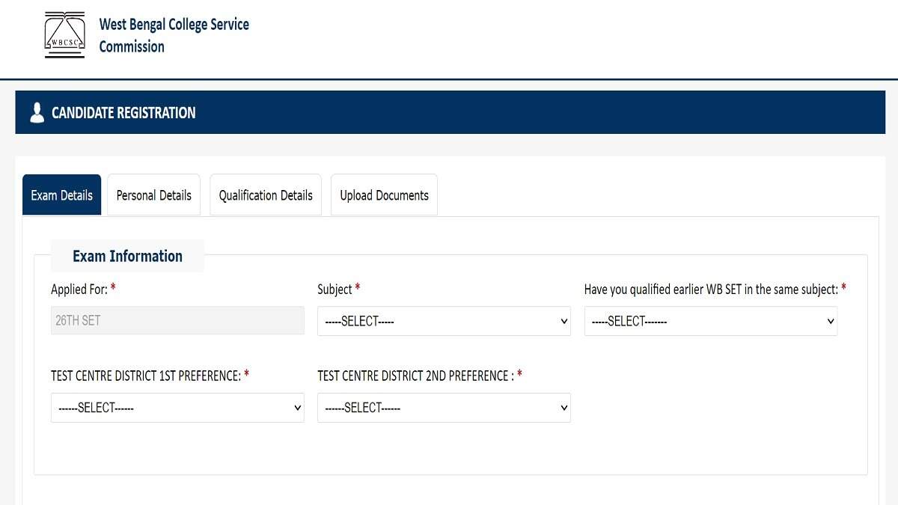Click chevron of 1st Preference district select
The image size is (898, 505).
click(298, 408)
